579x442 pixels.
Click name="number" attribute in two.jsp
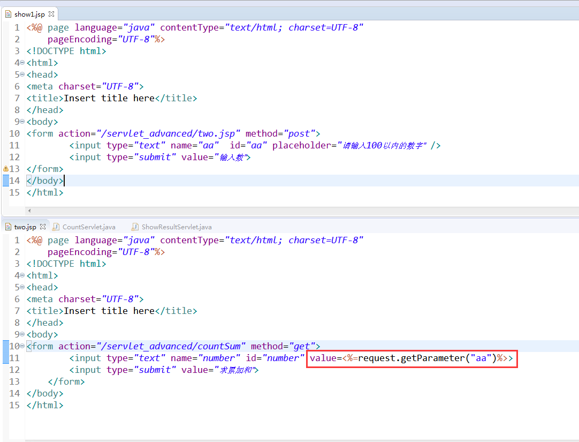(x=205, y=358)
